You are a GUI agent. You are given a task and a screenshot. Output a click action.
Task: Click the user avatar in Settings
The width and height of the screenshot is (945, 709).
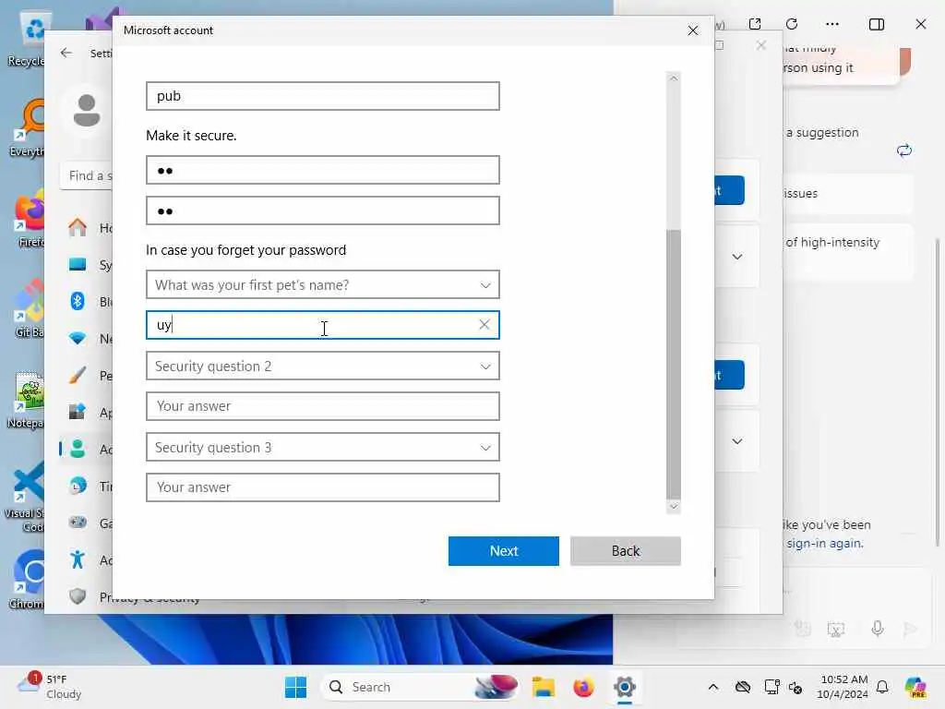pyautogui.click(x=87, y=111)
